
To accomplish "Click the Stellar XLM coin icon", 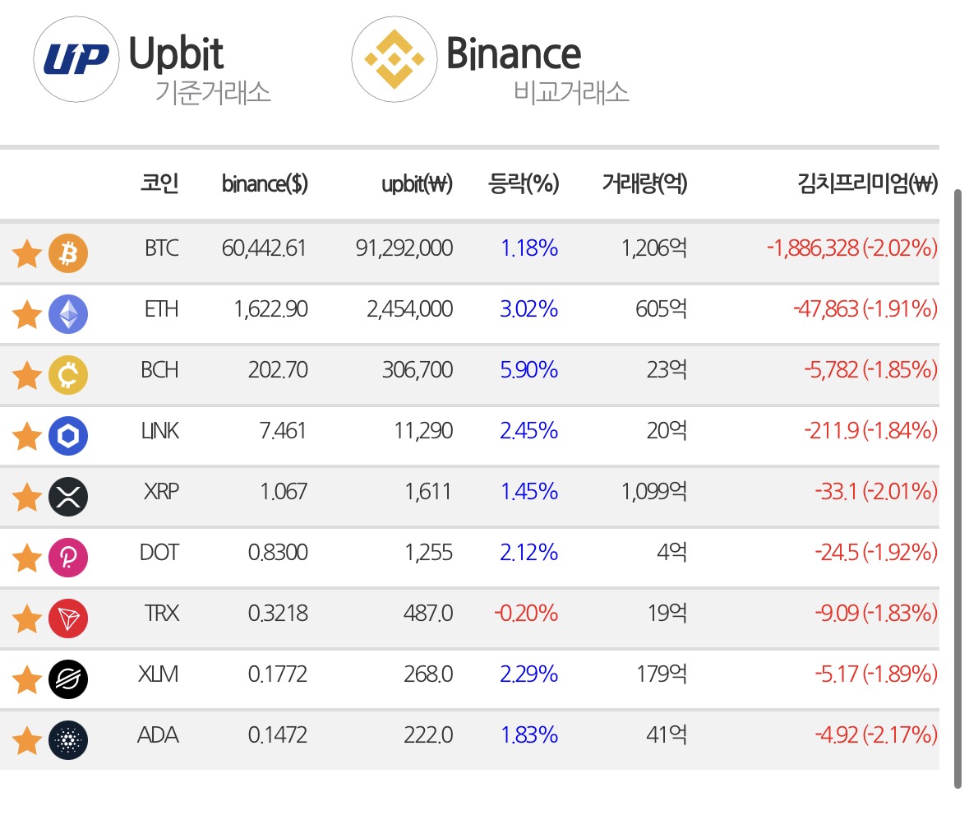I will 68,679.
